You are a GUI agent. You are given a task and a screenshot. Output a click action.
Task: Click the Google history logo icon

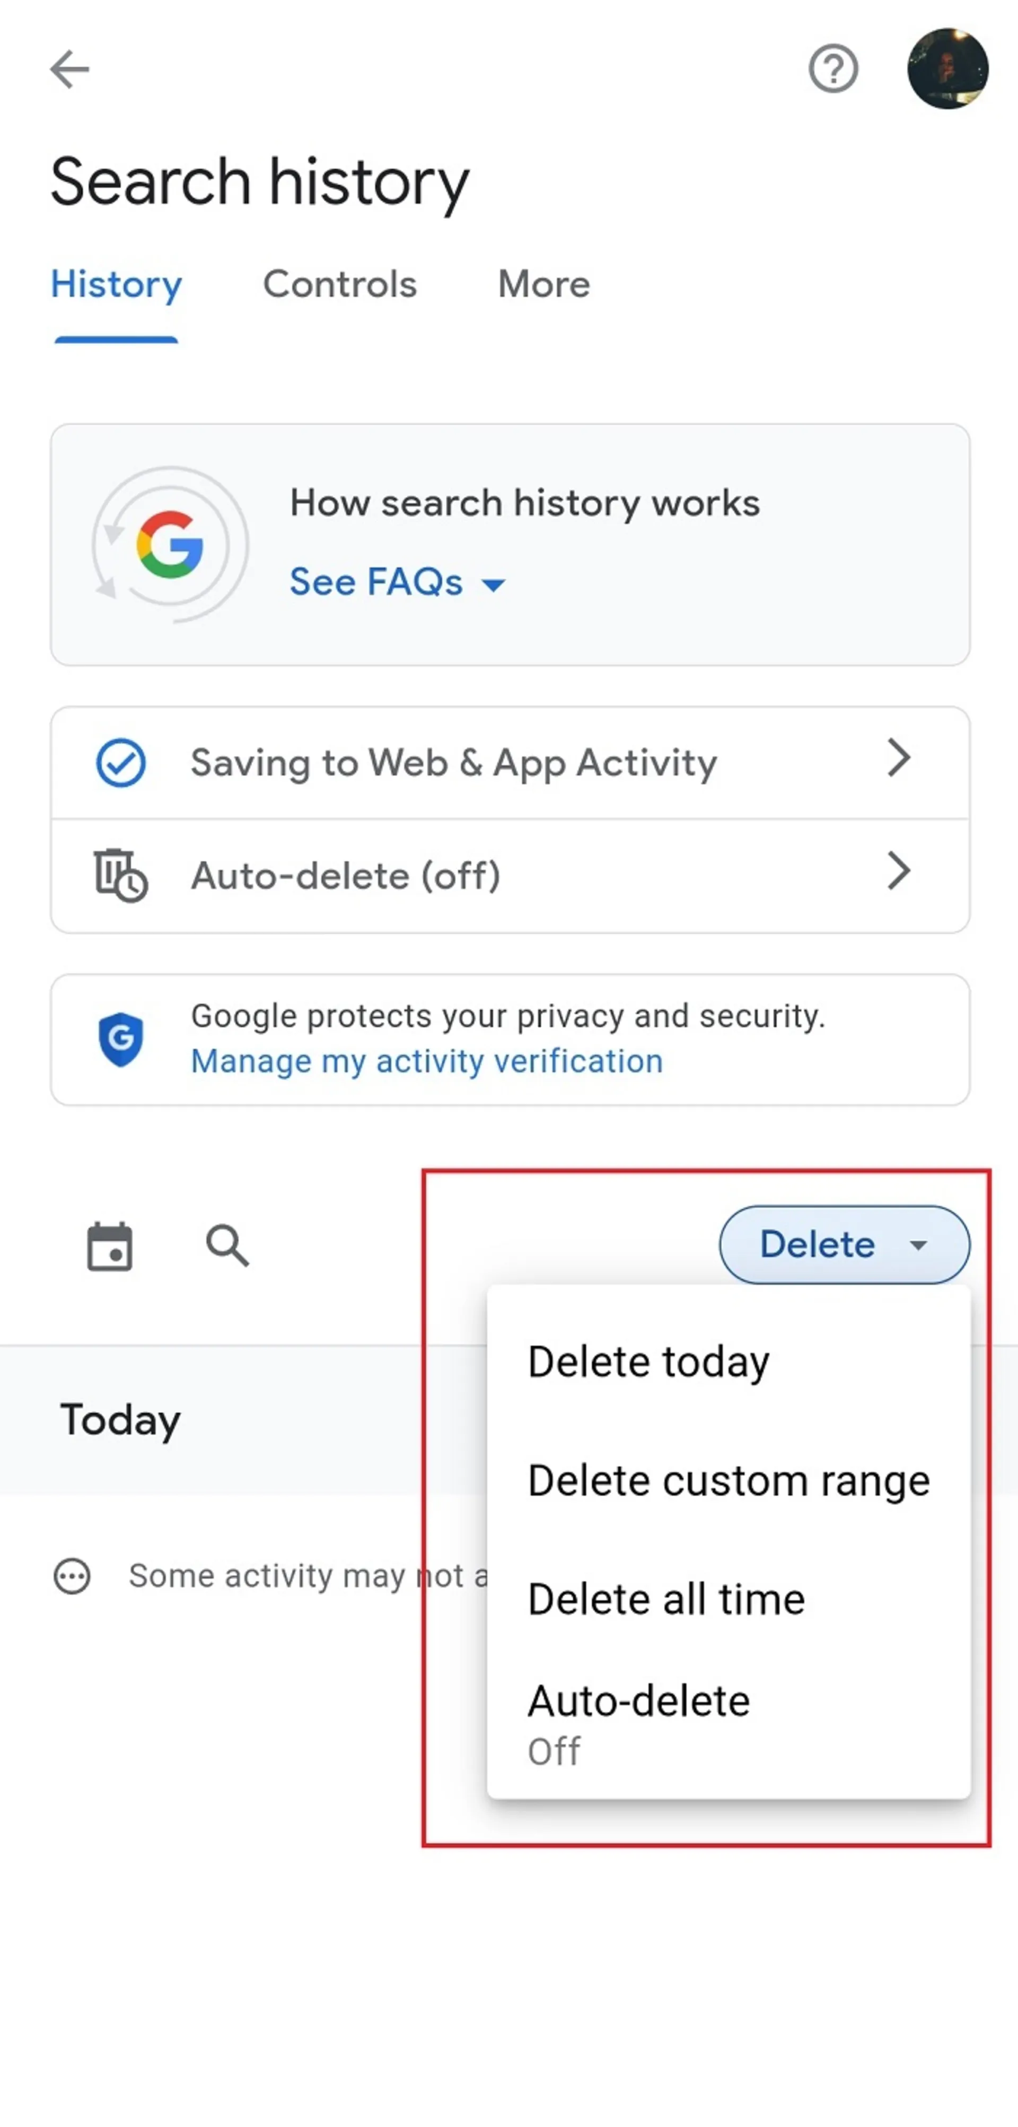coord(170,545)
